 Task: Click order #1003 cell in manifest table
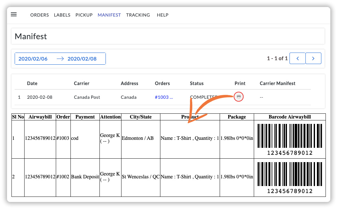coord(63,139)
